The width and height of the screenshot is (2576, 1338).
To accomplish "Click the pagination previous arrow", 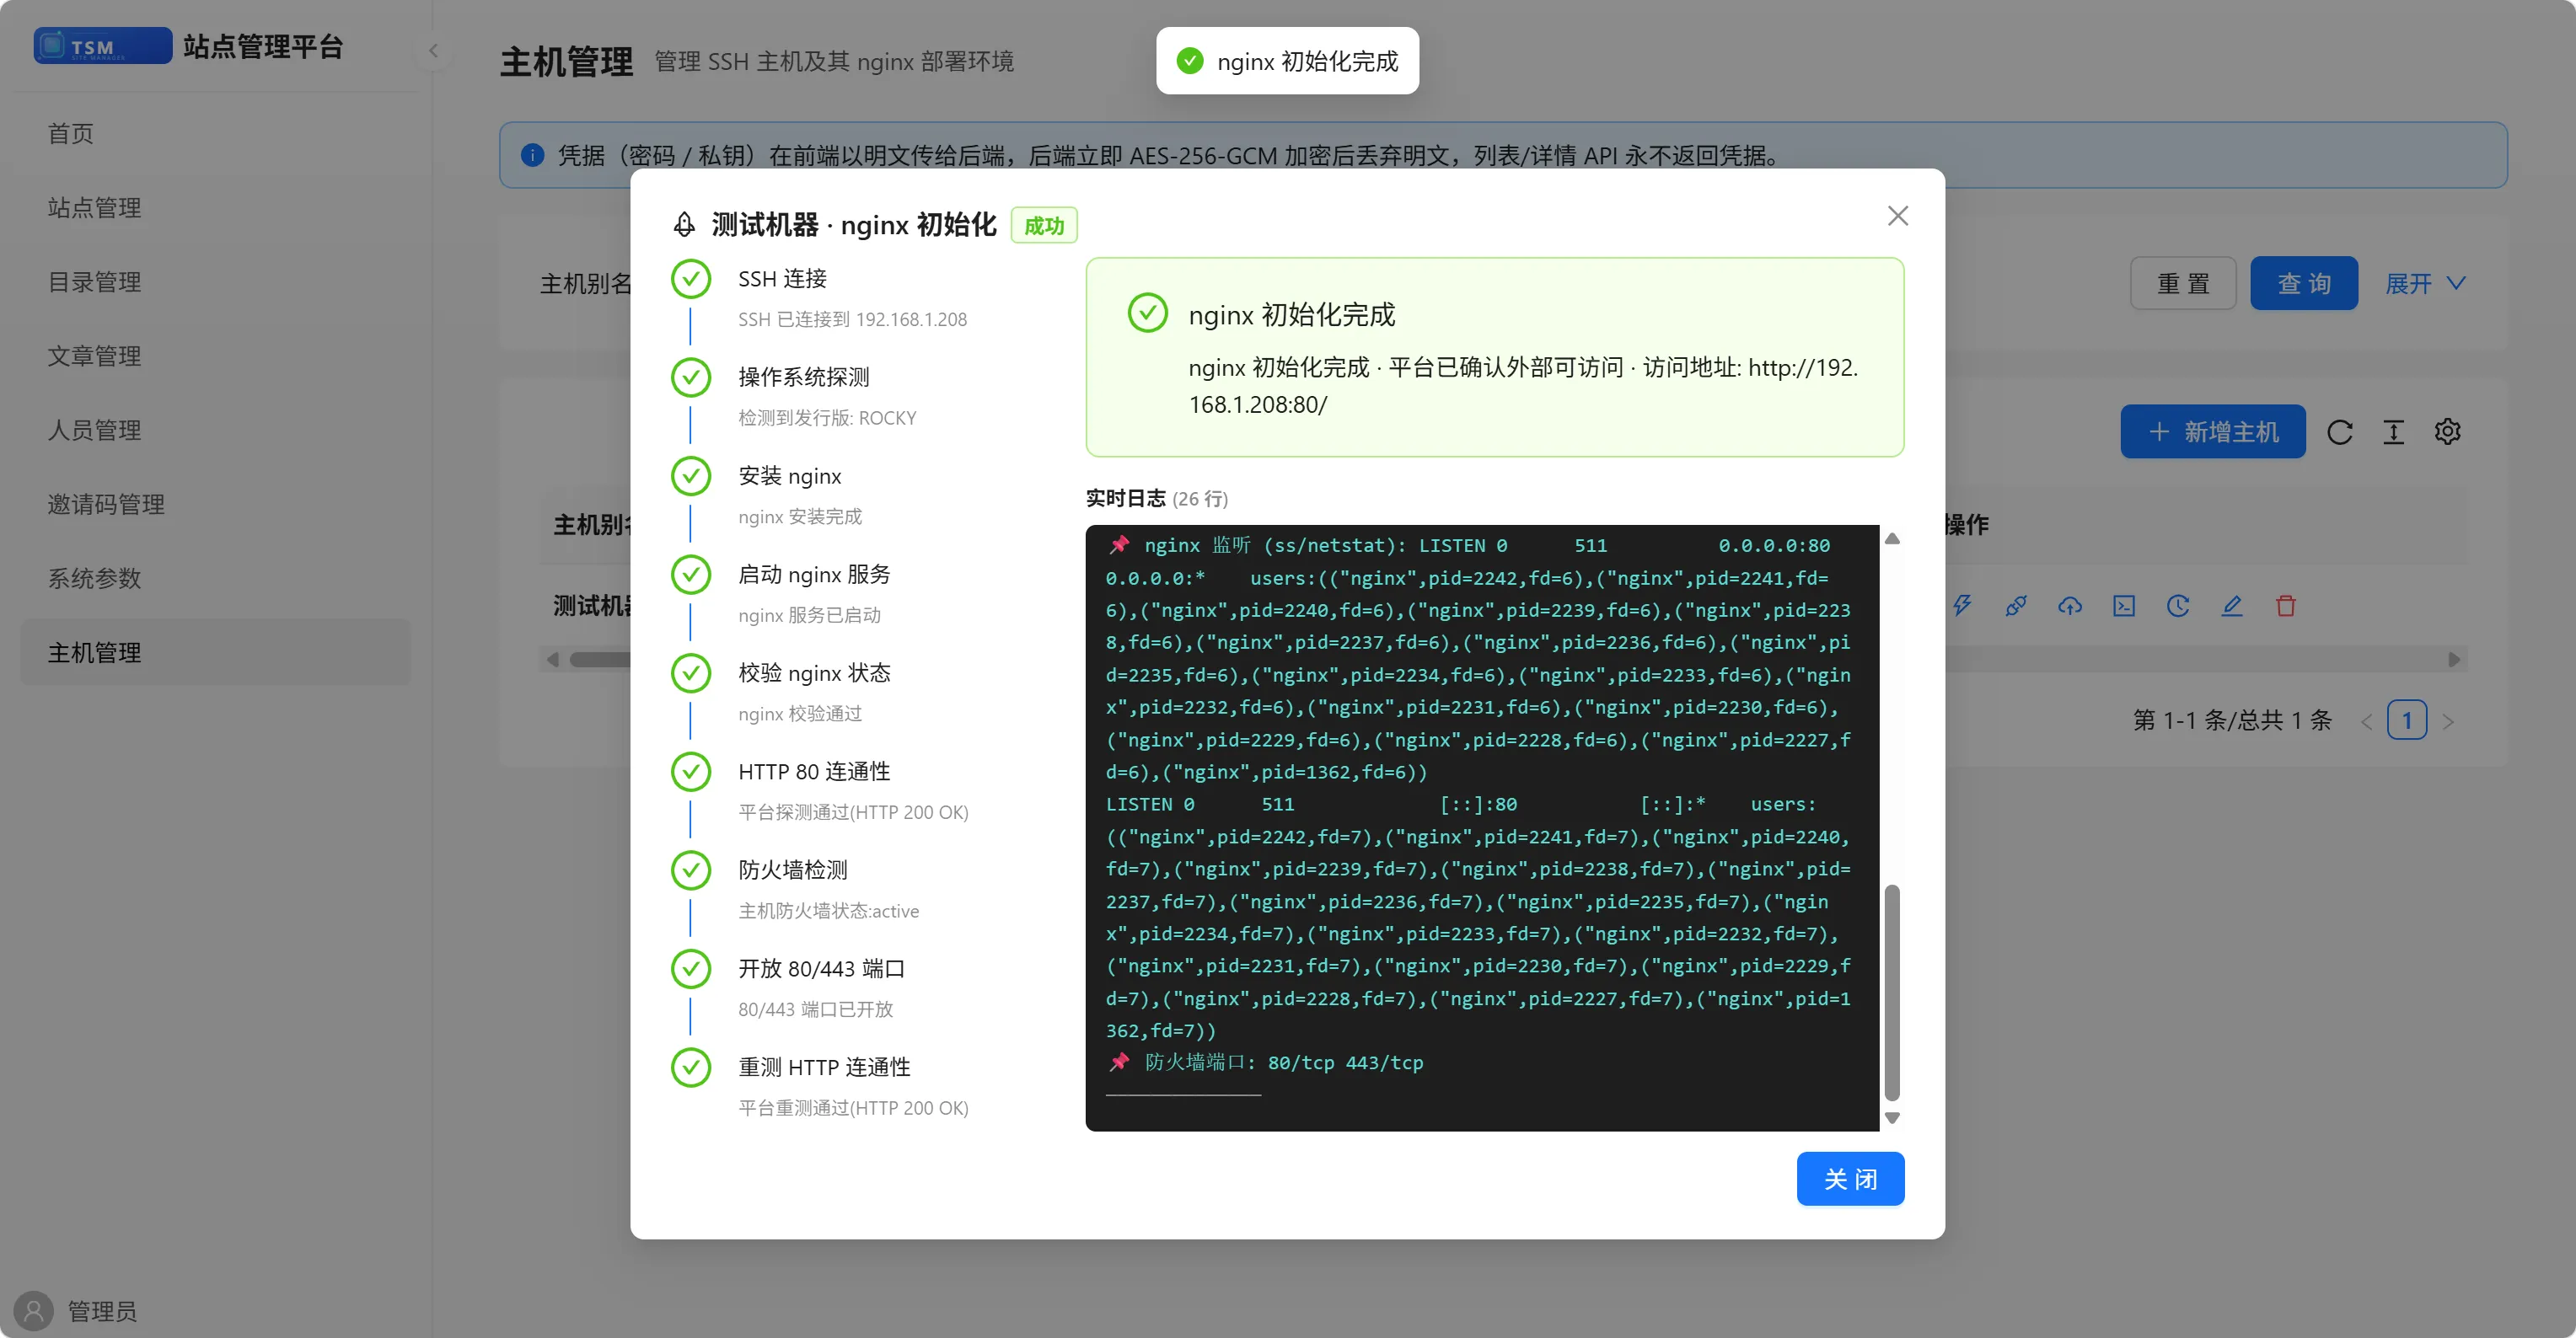I will click(x=2366, y=721).
